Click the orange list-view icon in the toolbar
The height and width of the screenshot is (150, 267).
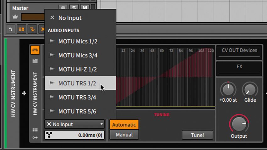pos(21,29)
